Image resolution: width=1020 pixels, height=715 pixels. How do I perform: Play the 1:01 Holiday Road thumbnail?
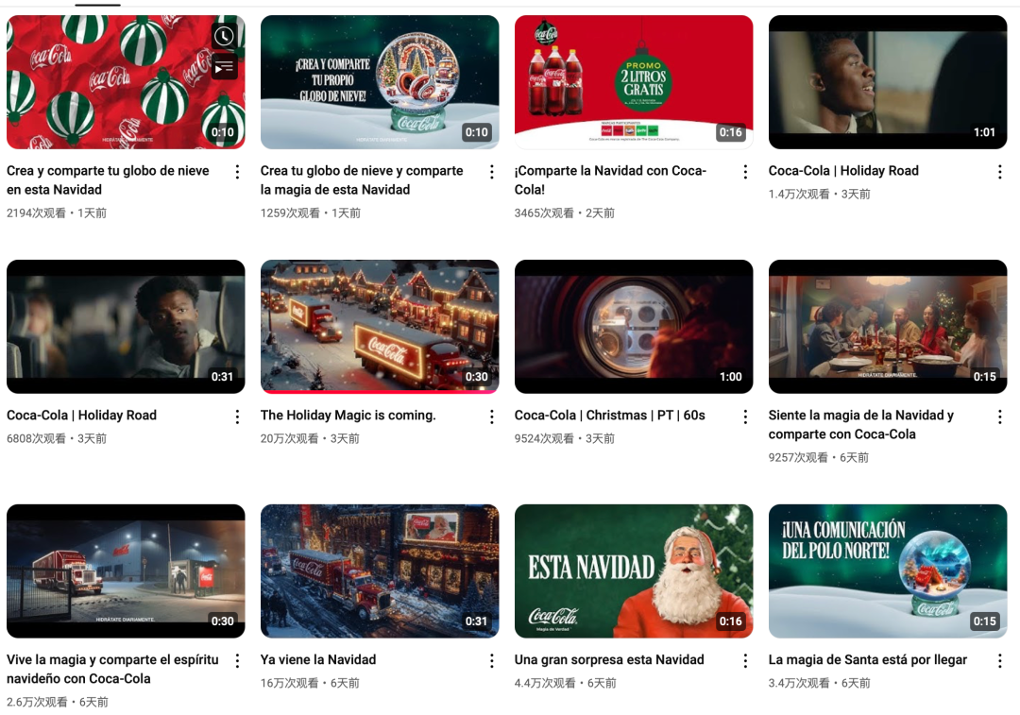pyautogui.click(x=888, y=82)
